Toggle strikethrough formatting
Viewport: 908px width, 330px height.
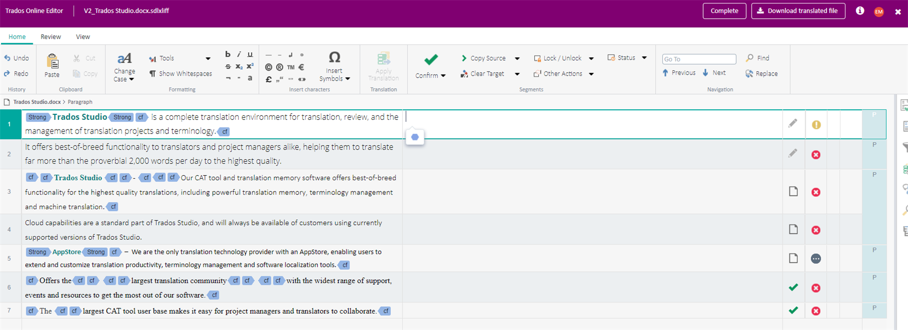228,67
